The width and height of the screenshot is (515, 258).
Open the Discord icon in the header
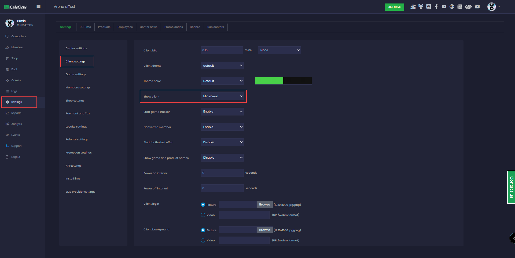[429, 7]
